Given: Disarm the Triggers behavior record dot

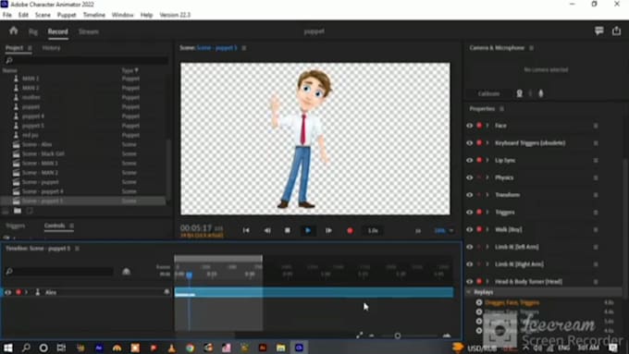Looking at the screenshot, I should [479, 212].
